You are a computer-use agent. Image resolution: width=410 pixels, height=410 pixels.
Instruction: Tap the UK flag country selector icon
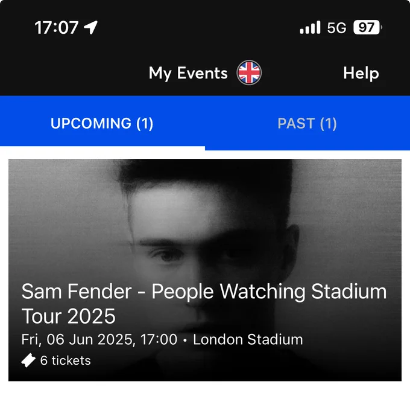tap(249, 72)
